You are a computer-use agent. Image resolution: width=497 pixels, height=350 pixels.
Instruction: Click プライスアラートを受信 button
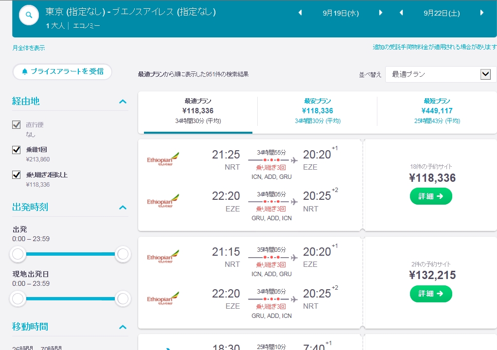click(62, 71)
